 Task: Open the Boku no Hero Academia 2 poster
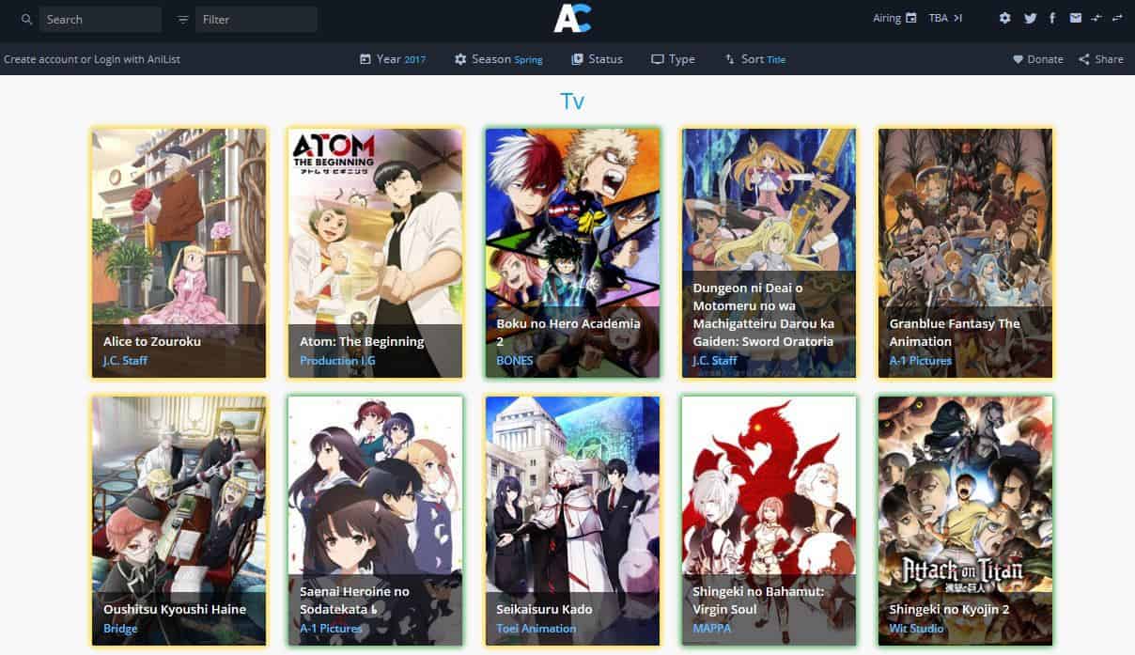click(x=572, y=253)
